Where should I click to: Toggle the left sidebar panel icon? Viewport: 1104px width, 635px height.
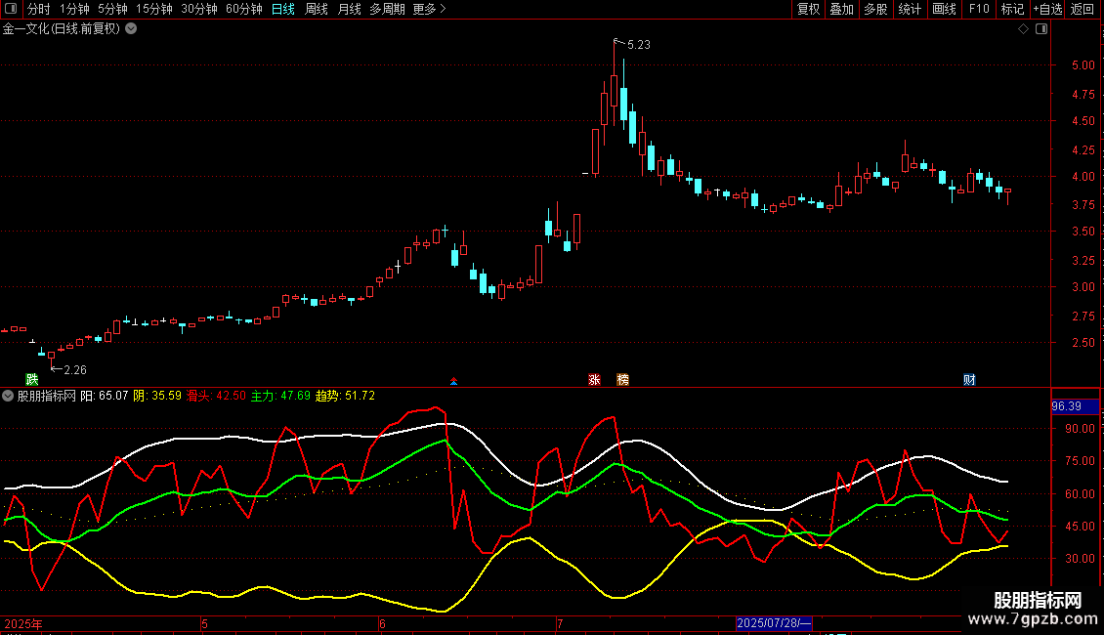pos(11,9)
